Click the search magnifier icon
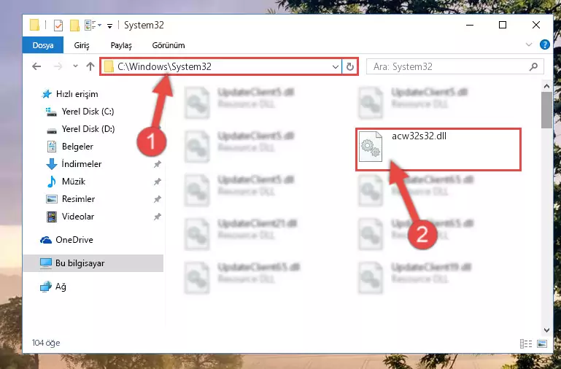 tap(533, 66)
